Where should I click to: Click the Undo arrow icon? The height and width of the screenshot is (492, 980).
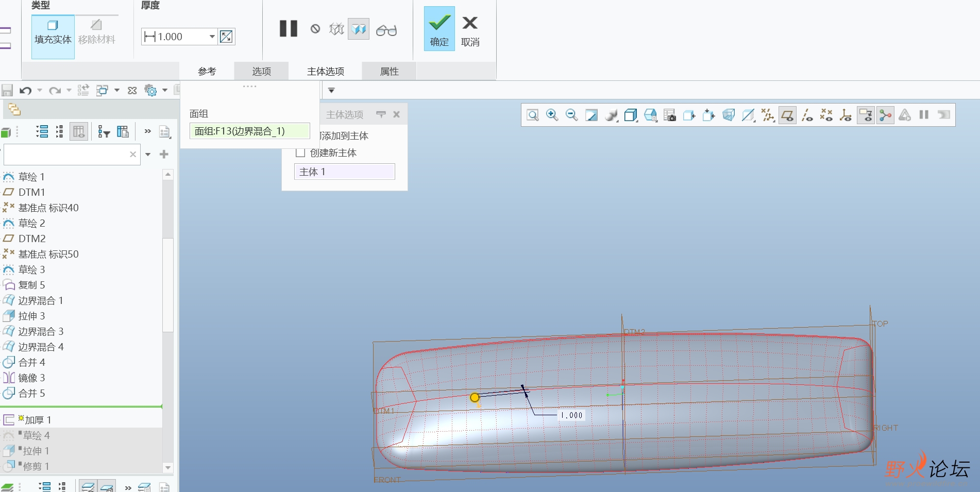click(25, 91)
